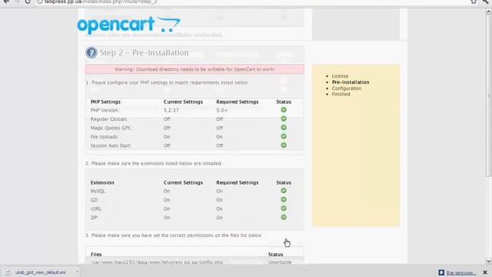The width and height of the screenshot is (492, 277).
Task: Click the Extension column header
Action: [x=102, y=182]
